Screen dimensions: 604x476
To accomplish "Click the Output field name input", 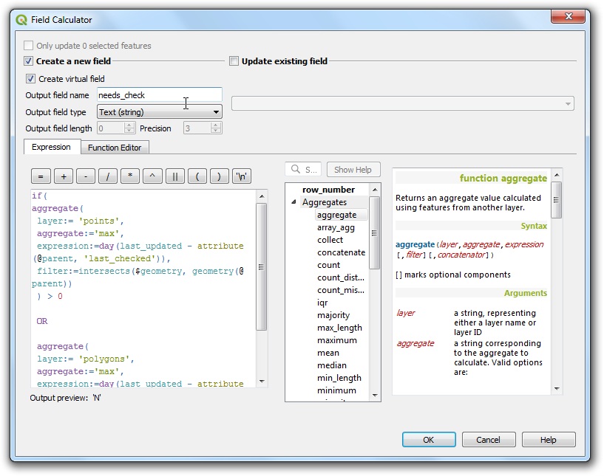I will pos(159,94).
